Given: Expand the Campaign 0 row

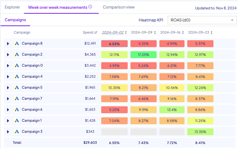Looking at the screenshot, I should (x=8, y=66).
